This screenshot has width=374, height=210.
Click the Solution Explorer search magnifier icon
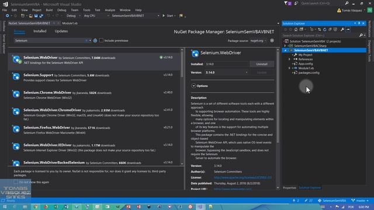[x=361, y=35]
